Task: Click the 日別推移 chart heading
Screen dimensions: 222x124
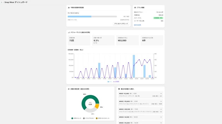Action: pyautogui.click(x=75, y=50)
